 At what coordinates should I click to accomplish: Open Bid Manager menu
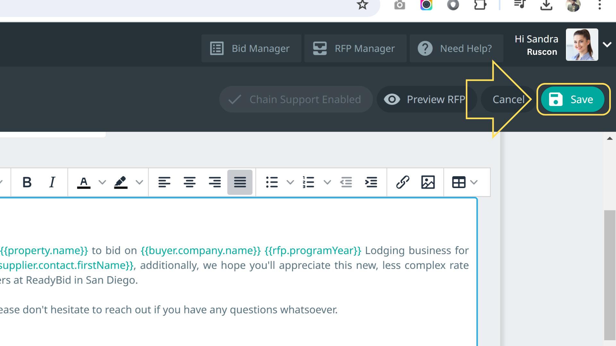[x=251, y=48]
